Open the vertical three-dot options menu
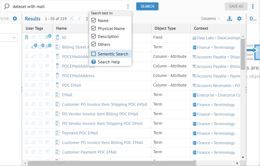Image resolution: width=260 pixels, height=166 pixels. point(253,6)
